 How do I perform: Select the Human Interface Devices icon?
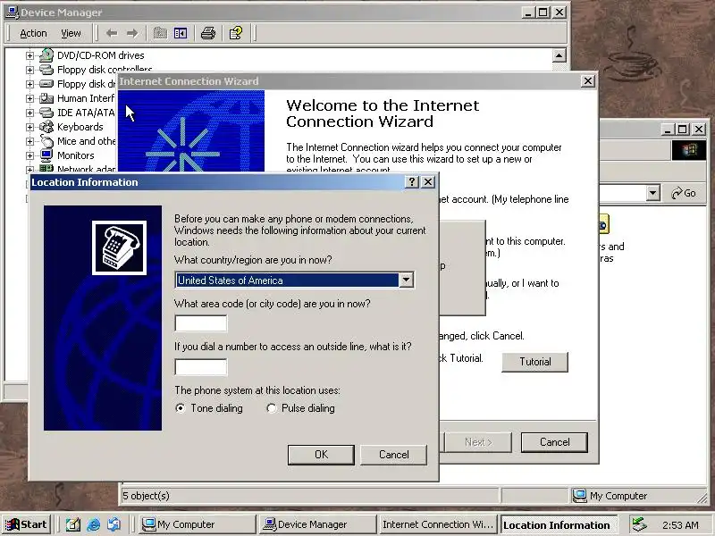coord(46,98)
